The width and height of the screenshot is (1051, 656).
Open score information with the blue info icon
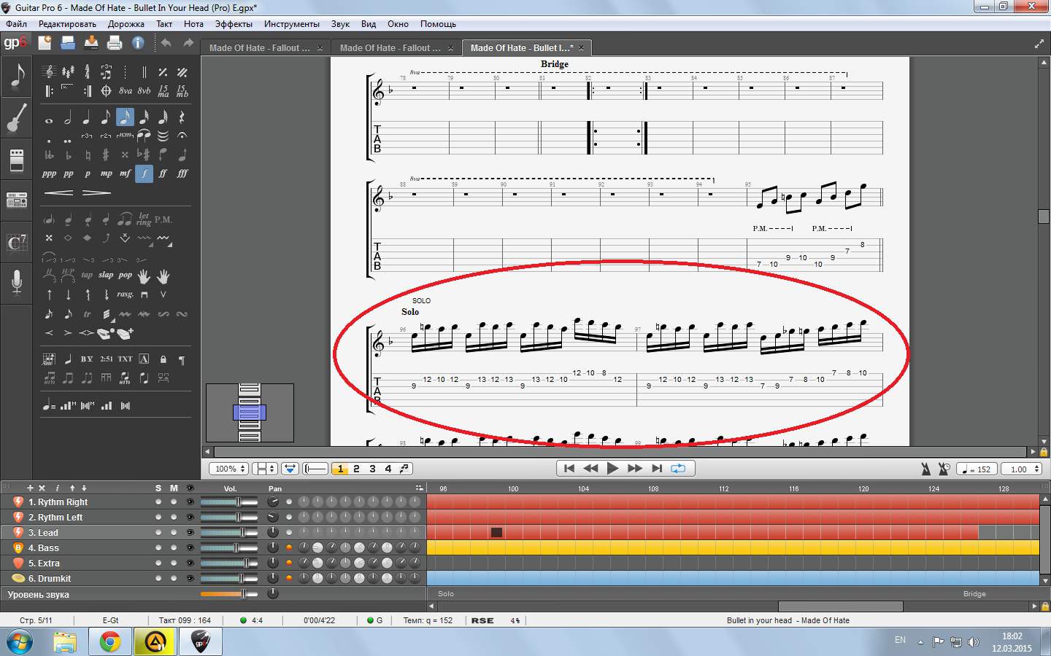coord(137,43)
